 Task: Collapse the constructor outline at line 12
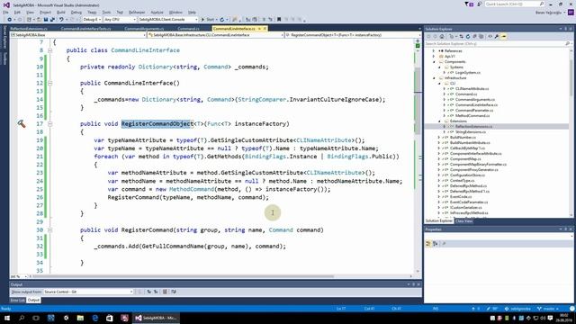[x=50, y=83]
